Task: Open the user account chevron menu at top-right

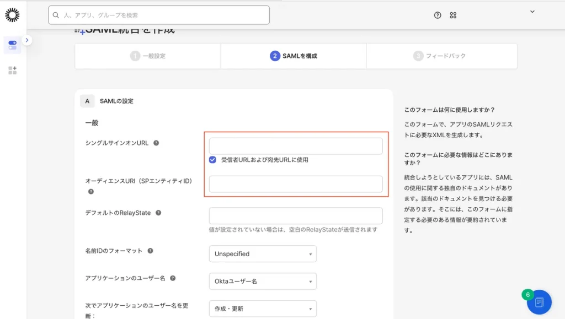Action: pyautogui.click(x=532, y=12)
